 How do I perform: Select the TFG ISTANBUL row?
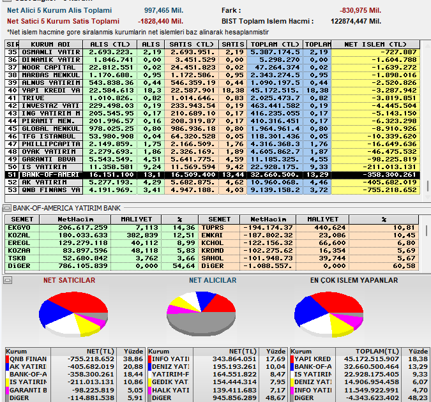[x=212, y=137]
